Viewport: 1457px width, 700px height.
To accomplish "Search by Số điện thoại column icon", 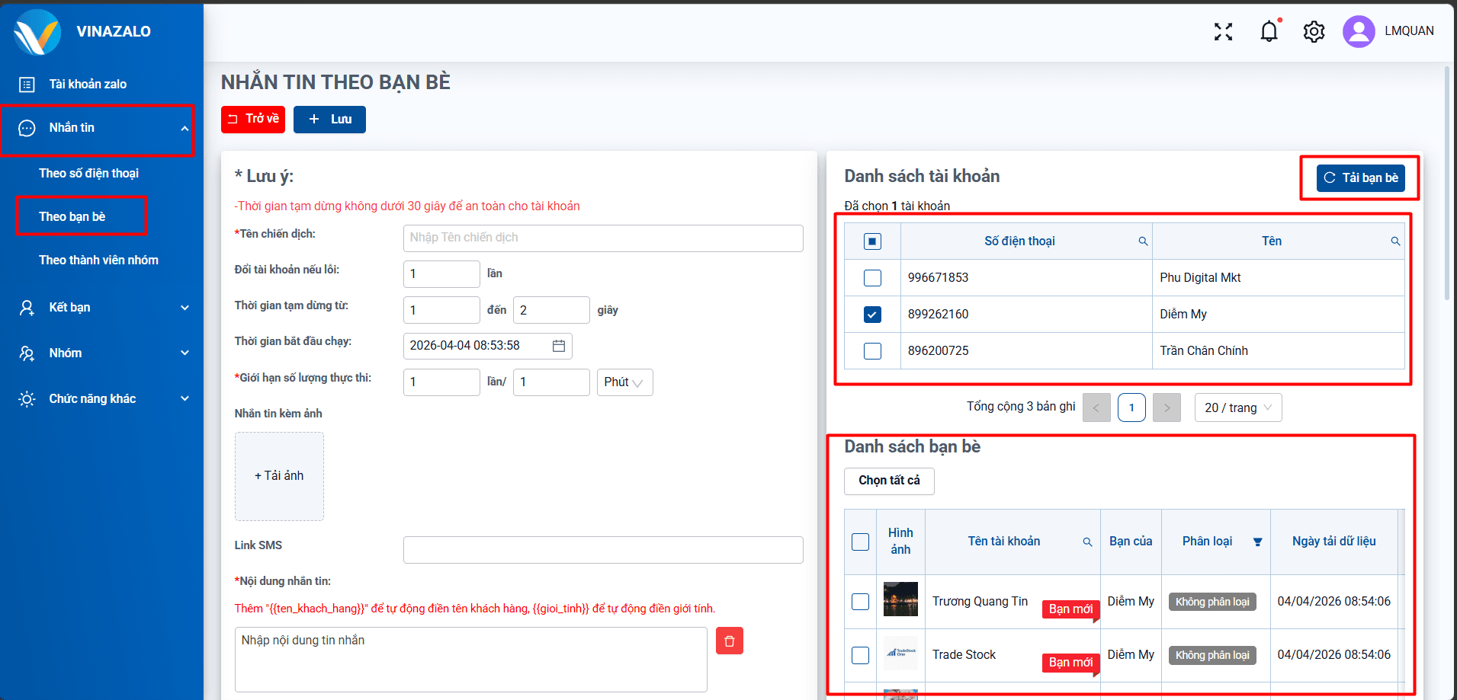I will (1143, 241).
